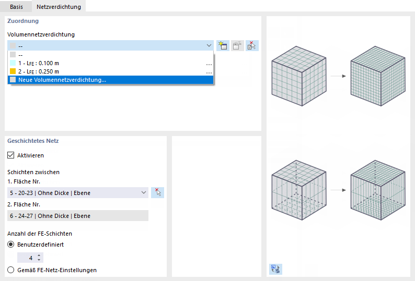Click the pick mesh refinement in graphic icon

tap(252, 45)
